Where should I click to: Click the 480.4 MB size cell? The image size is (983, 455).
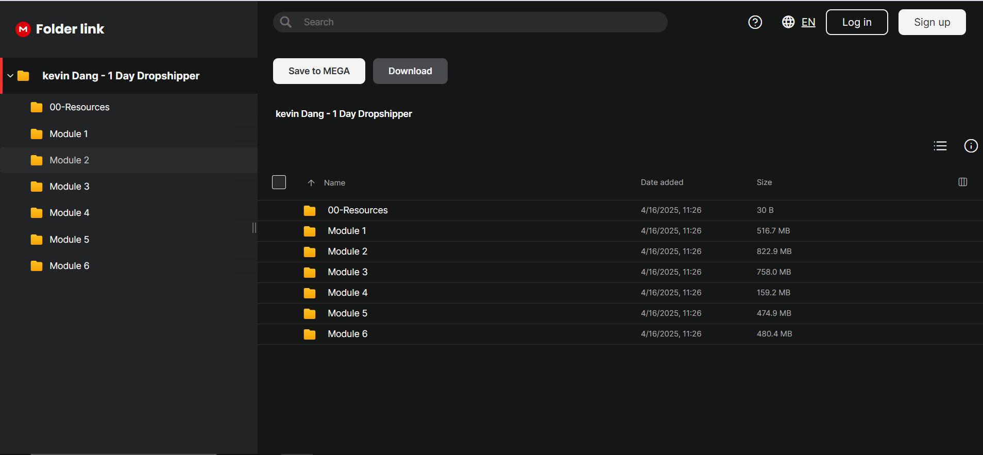pyautogui.click(x=774, y=334)
